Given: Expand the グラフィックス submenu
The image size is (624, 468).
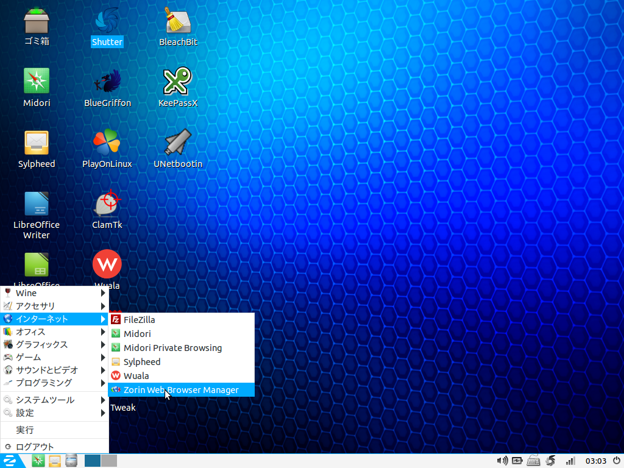Looking at the screenshot, I should click(x=54, y=344).
